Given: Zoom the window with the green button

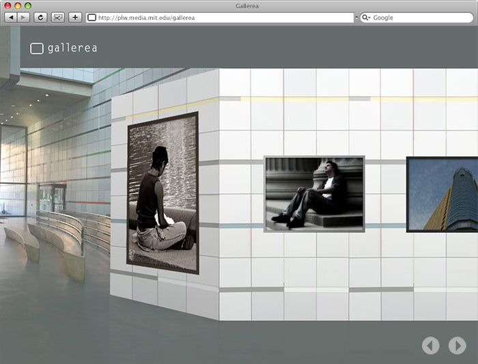Looking at the screenshot, I should [29, 5].
